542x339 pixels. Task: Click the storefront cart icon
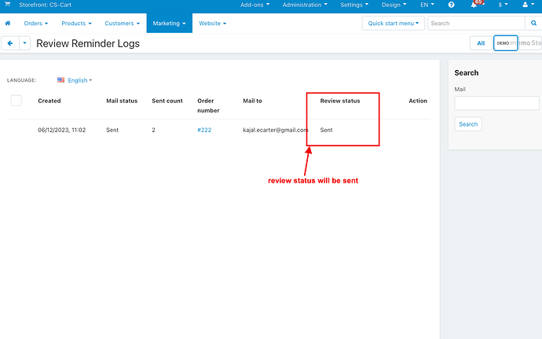pyautogui.click(x=8, y=5)
